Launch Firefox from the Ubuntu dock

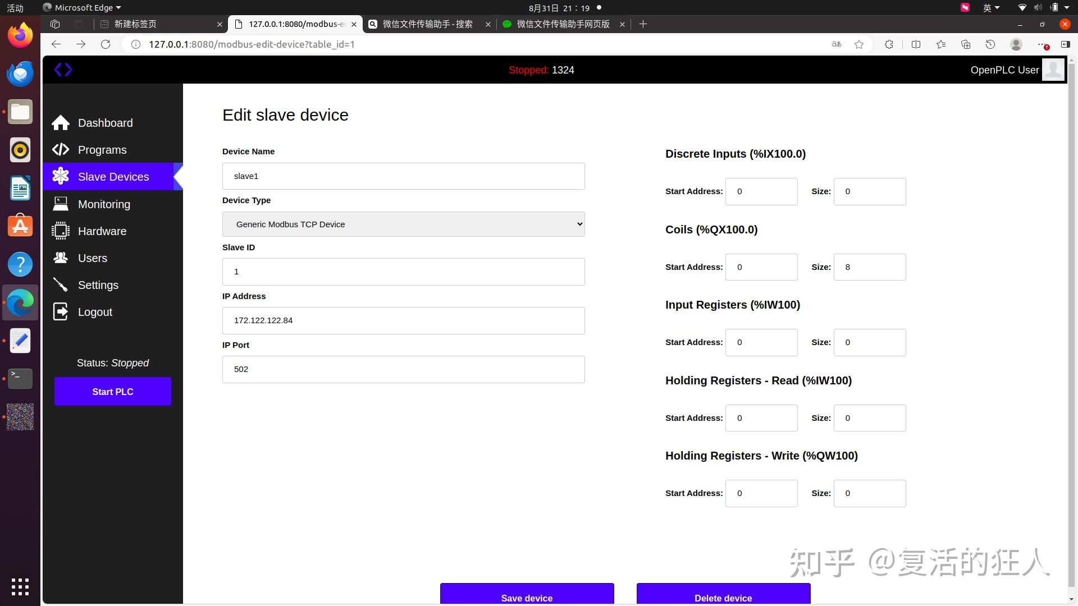tap(20, 34)
